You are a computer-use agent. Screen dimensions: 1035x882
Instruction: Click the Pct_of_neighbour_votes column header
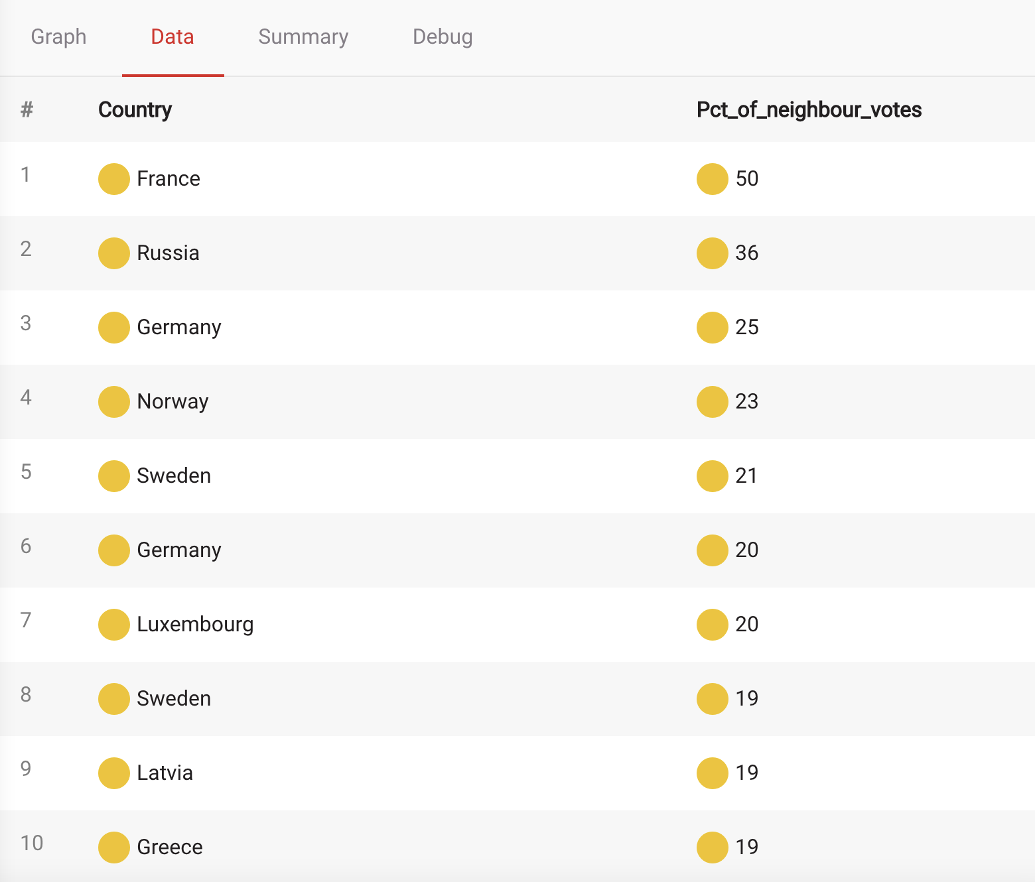click(809, 109)
